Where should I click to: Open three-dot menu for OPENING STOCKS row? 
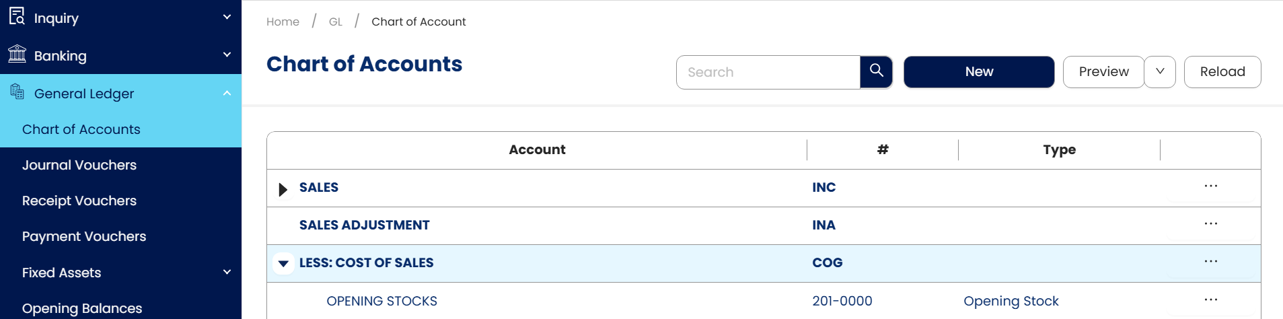click(1210, 300)
